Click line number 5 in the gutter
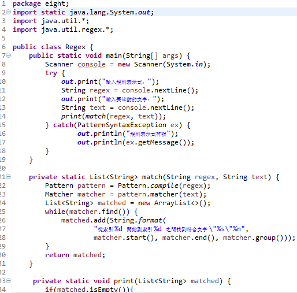297x293 pixels. pyautogui.click(x=4, y=38)
